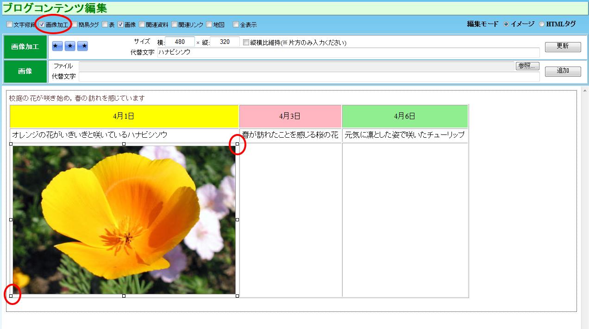The width and height of the screenshot is (589, 329).
Task: Click the left-middle image resize handle
Action: 11,220
